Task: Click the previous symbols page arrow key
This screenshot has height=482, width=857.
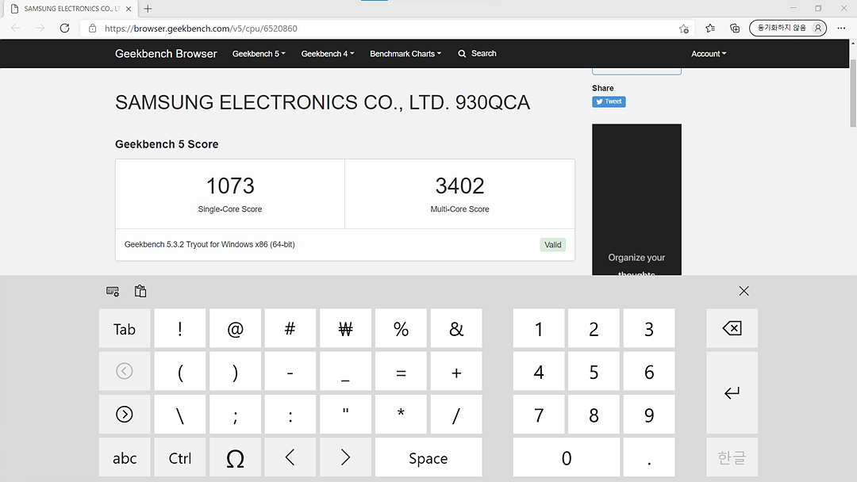Action: (x=125, y=371)
